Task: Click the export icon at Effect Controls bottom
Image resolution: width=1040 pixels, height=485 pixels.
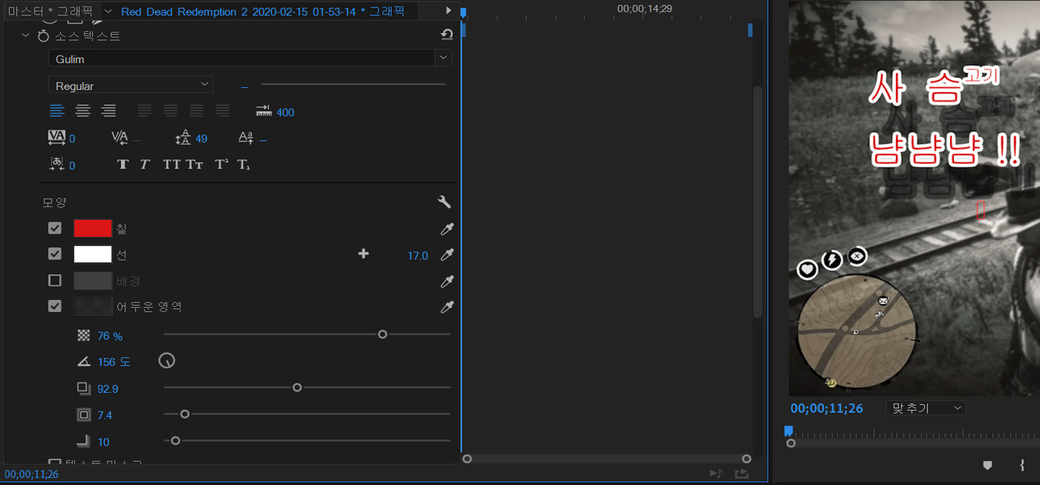Action: point(742,473)
